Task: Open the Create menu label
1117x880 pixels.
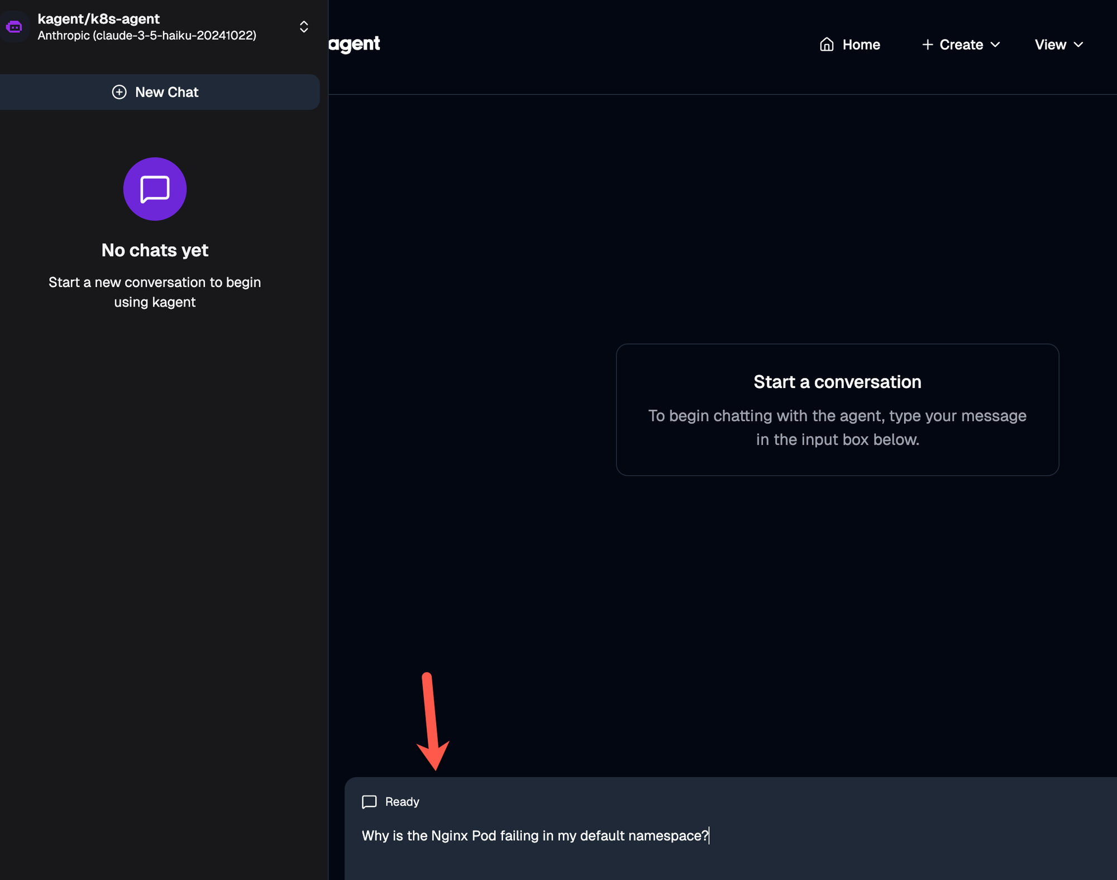Action: click(x=961, y=45)
